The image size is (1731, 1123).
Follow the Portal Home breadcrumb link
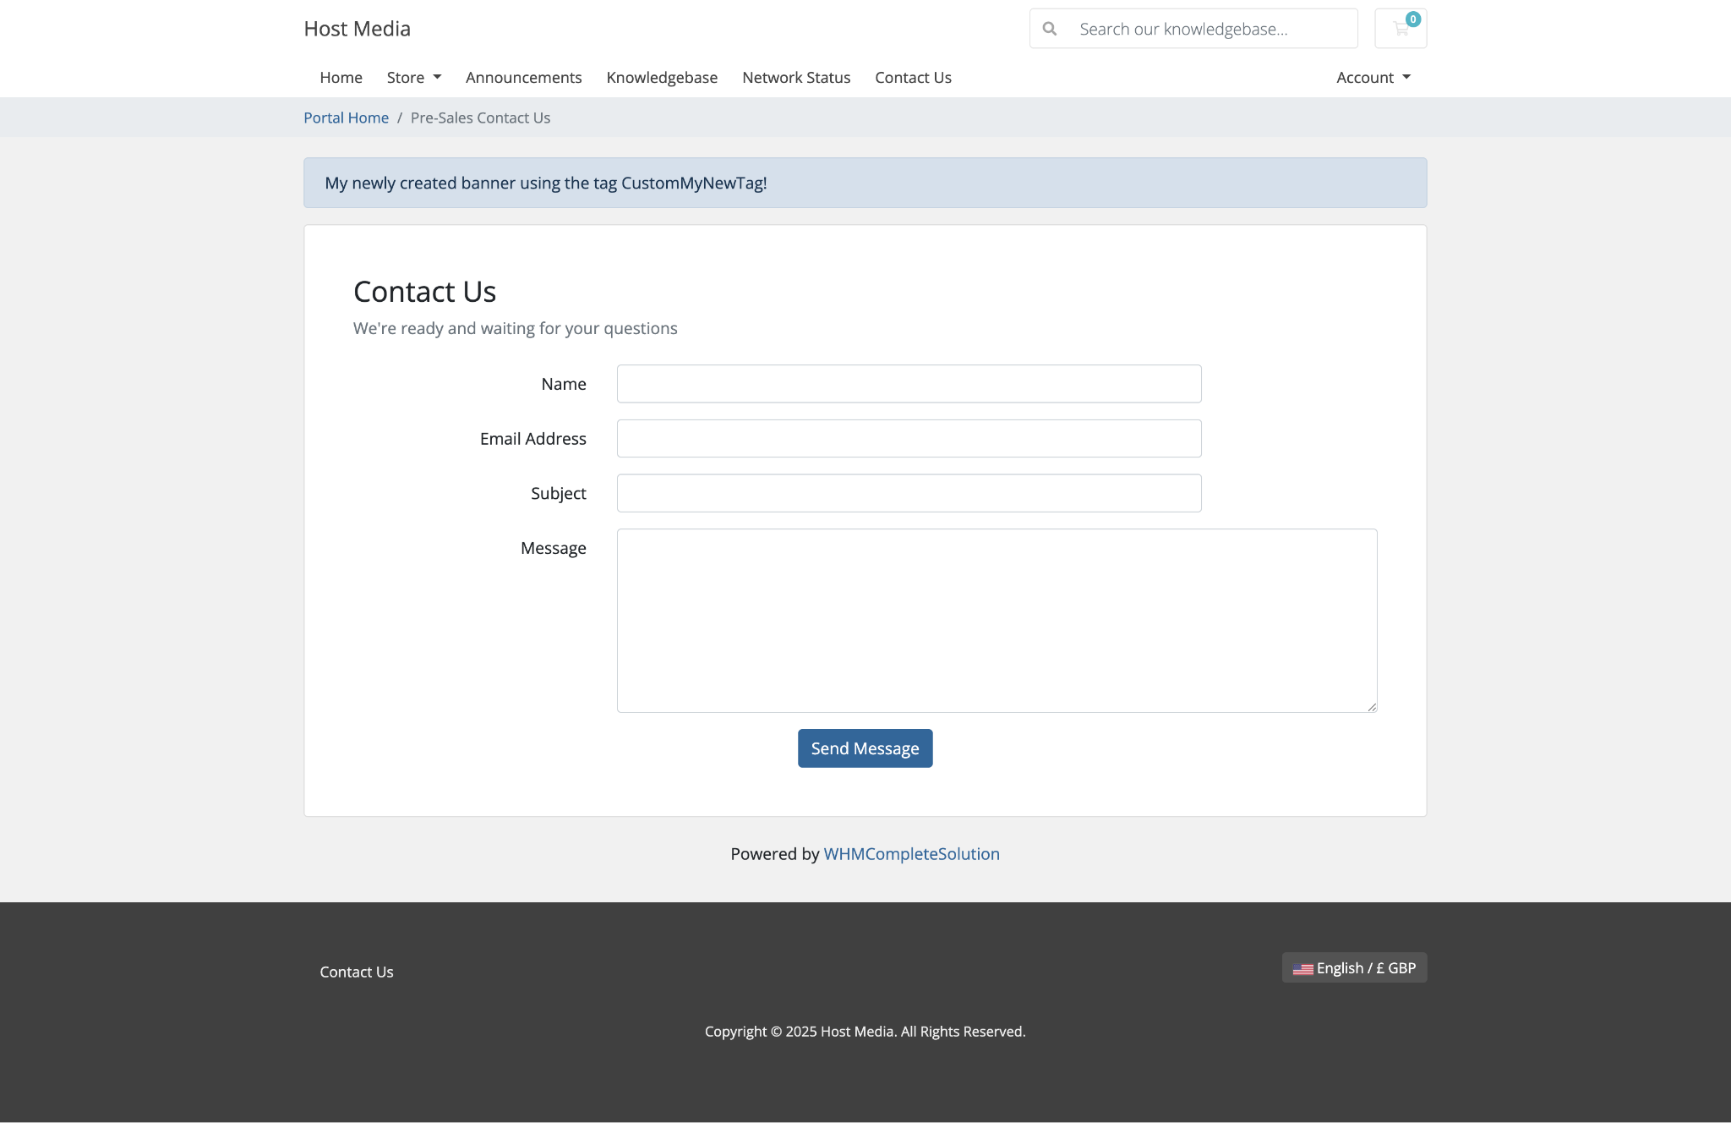tap(346, 118)
